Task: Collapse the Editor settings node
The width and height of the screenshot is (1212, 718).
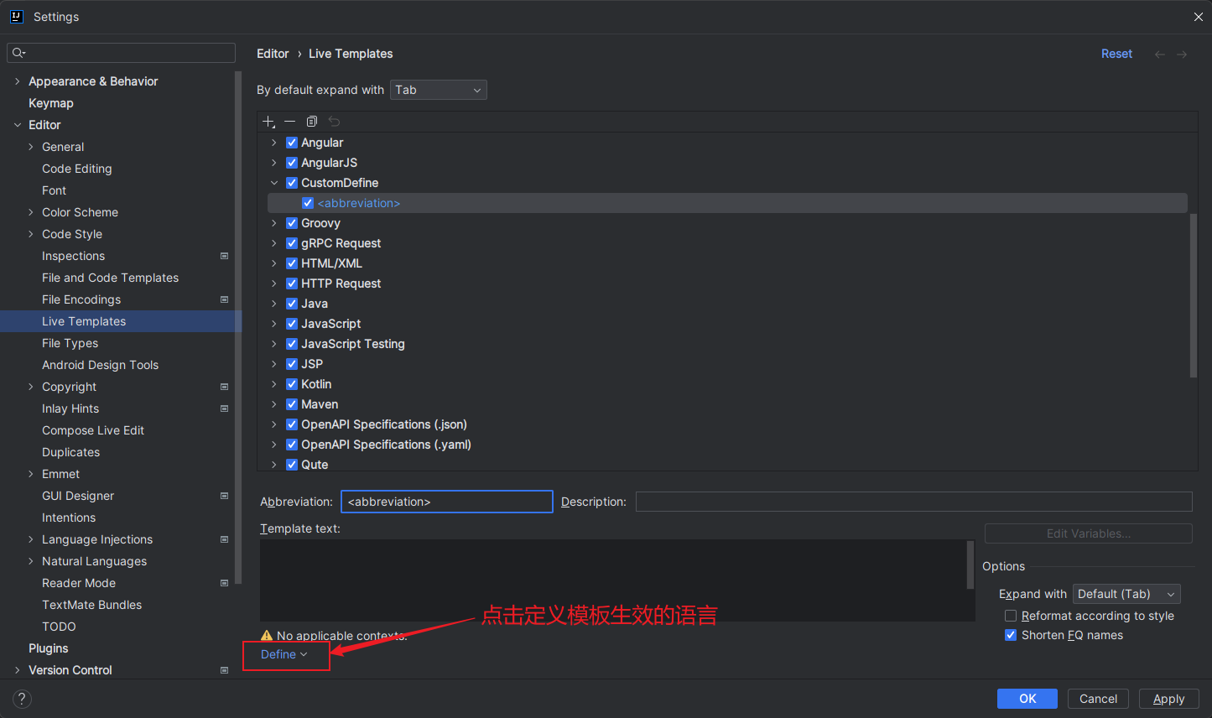Action: point(18,125)
